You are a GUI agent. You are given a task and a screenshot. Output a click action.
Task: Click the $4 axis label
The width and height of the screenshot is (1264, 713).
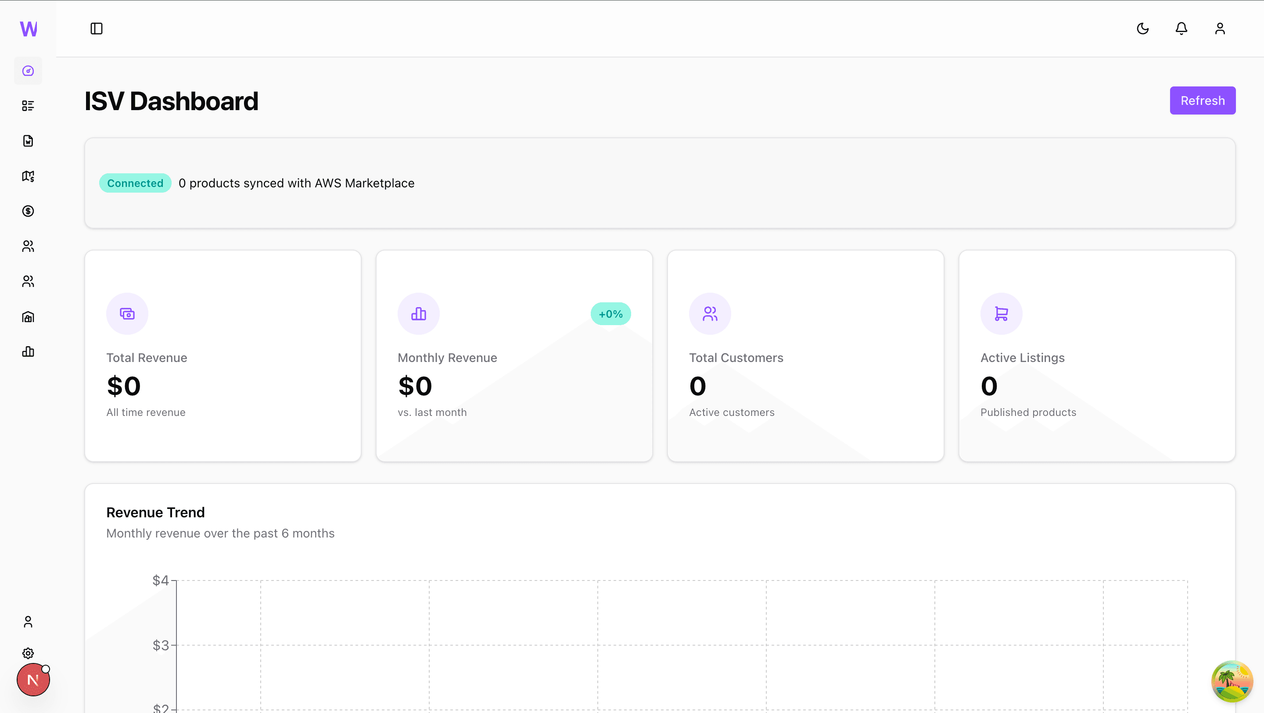click(161, 580)
